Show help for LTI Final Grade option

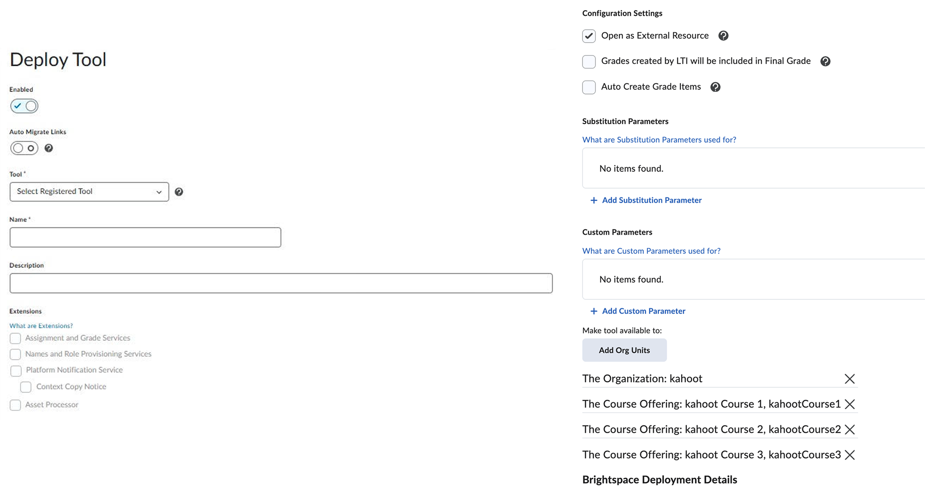coord(825,61)
